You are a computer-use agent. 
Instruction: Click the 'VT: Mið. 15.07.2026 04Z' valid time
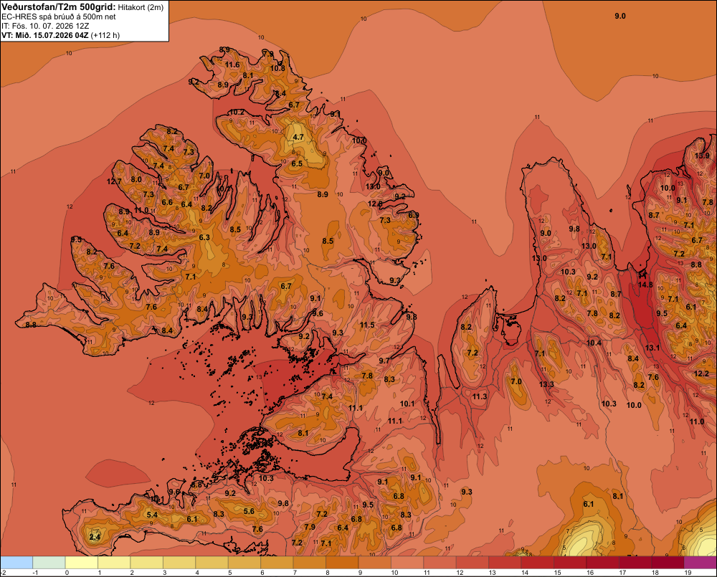point(45,35)
